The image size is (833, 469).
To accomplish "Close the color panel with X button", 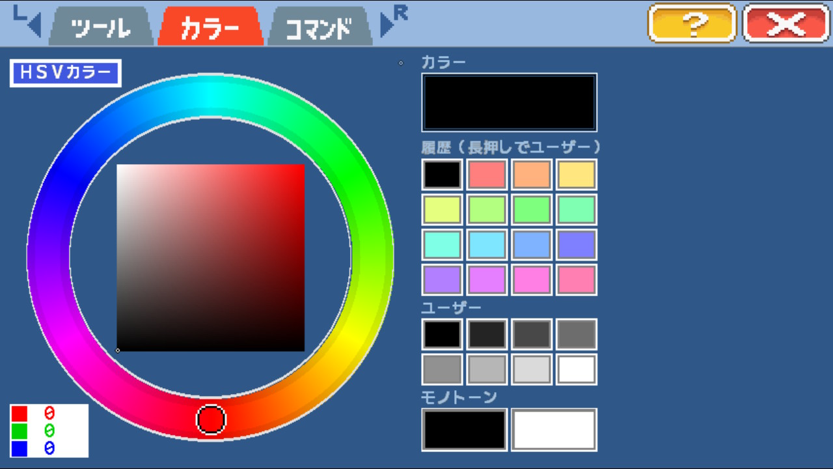I will pos(786,23).
